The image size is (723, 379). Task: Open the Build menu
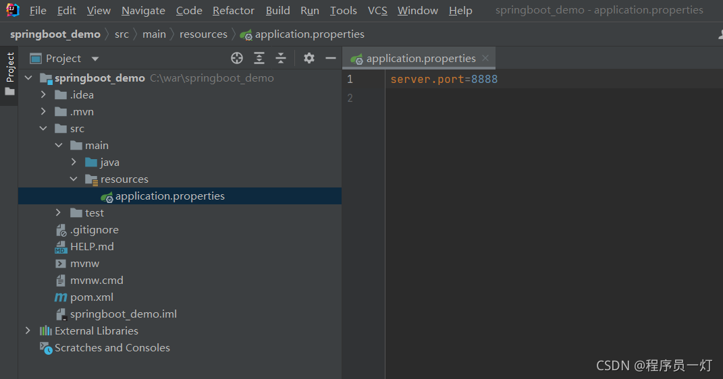pyautogui.click(x=277, y=10)
